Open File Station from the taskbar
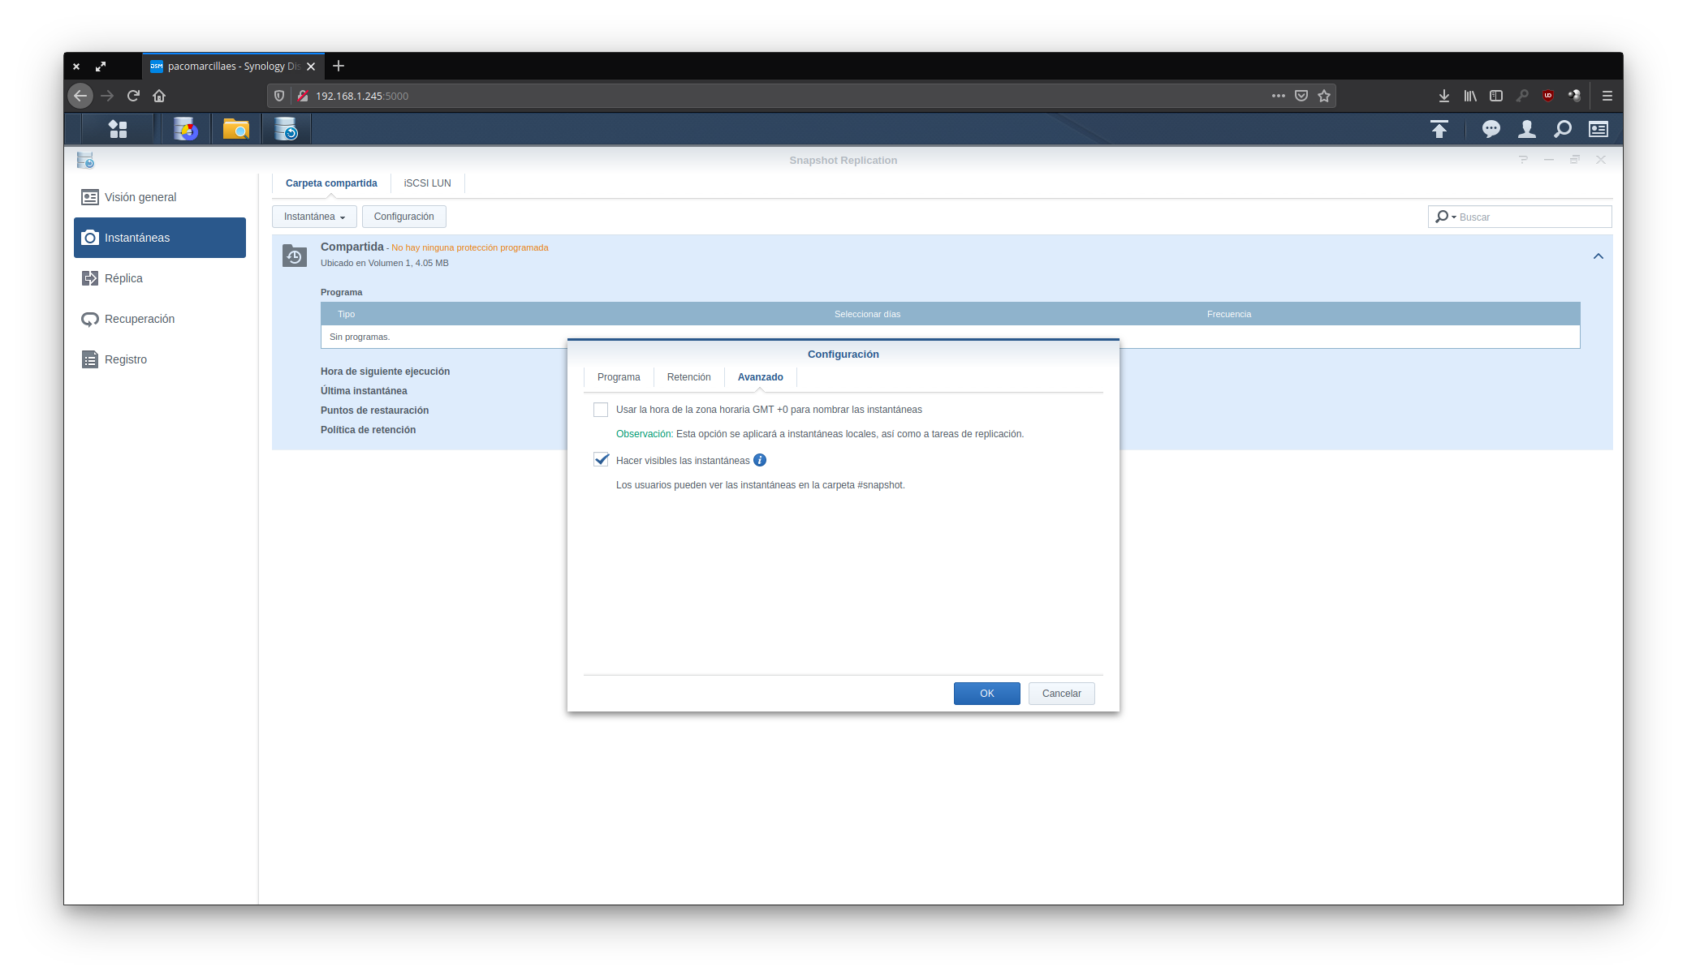1687x980 pixels. point(236,129)
